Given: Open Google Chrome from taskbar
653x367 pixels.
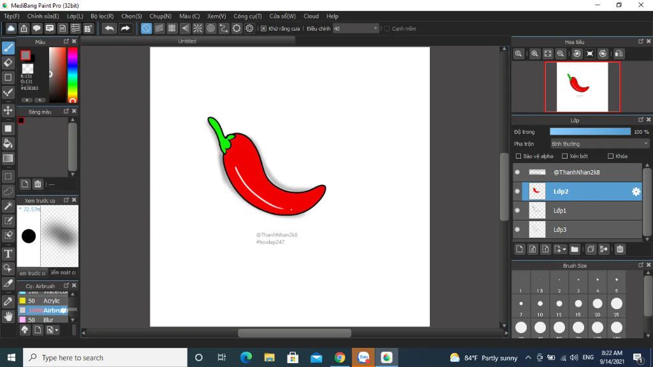Looking at the screenshot, I should click(340, 357).
